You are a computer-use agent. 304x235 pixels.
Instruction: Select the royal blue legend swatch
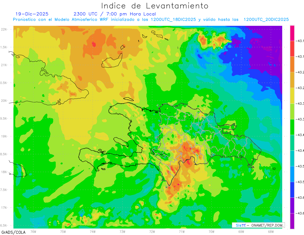tap(292, 190)
